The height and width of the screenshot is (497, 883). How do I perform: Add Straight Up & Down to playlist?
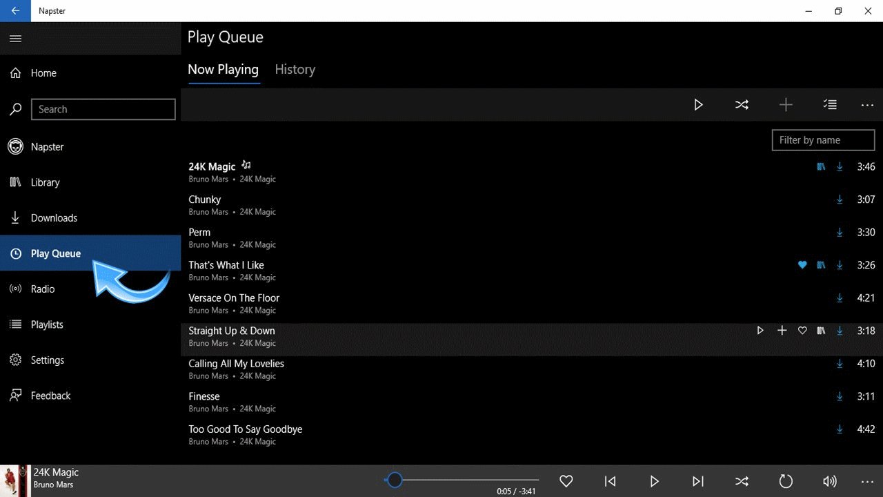pos(782,331)
